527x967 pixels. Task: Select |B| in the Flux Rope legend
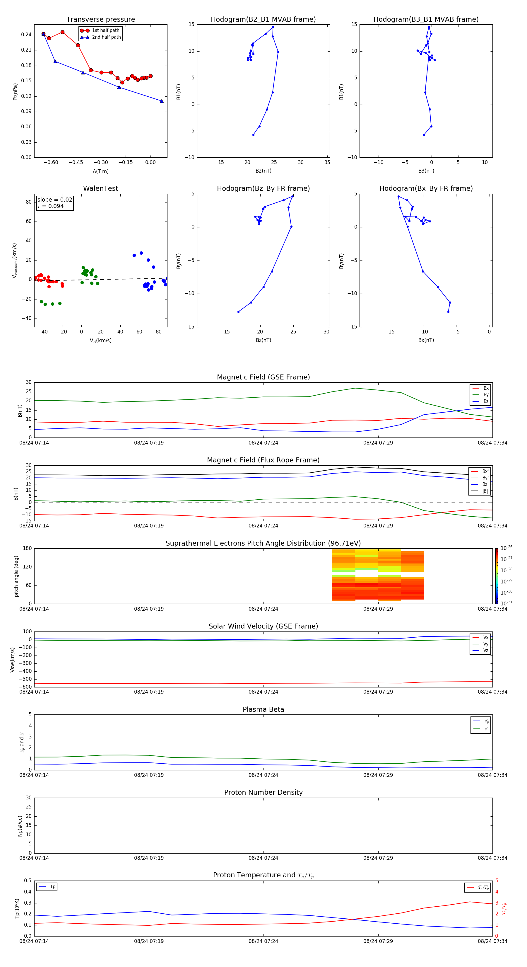(480, 491)
